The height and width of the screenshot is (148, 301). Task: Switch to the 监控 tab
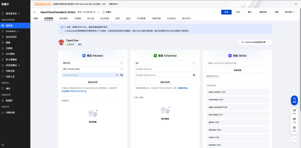click(128, 18)
